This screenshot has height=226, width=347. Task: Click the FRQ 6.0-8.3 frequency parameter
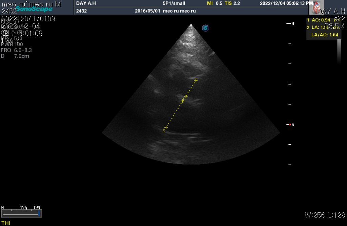[x=16, y=50]
